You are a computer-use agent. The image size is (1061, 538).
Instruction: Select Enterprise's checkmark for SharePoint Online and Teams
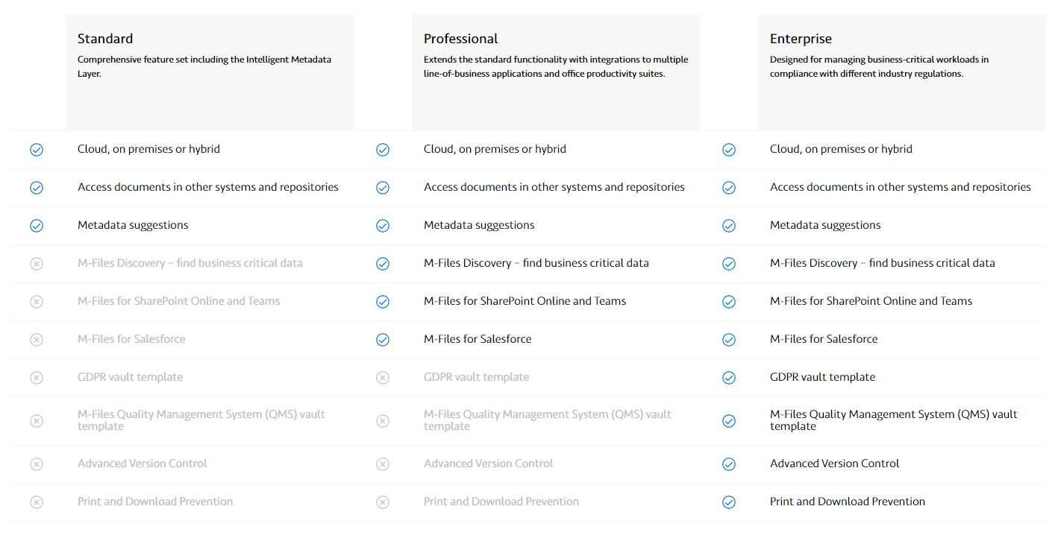[x=729, y=302]
